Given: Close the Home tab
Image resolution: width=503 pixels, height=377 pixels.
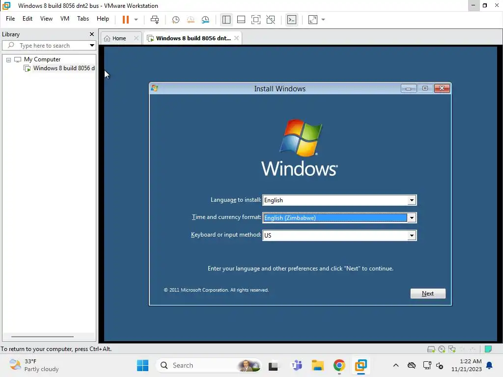Looking at the screenshot, I should click(x=137, y=38).
